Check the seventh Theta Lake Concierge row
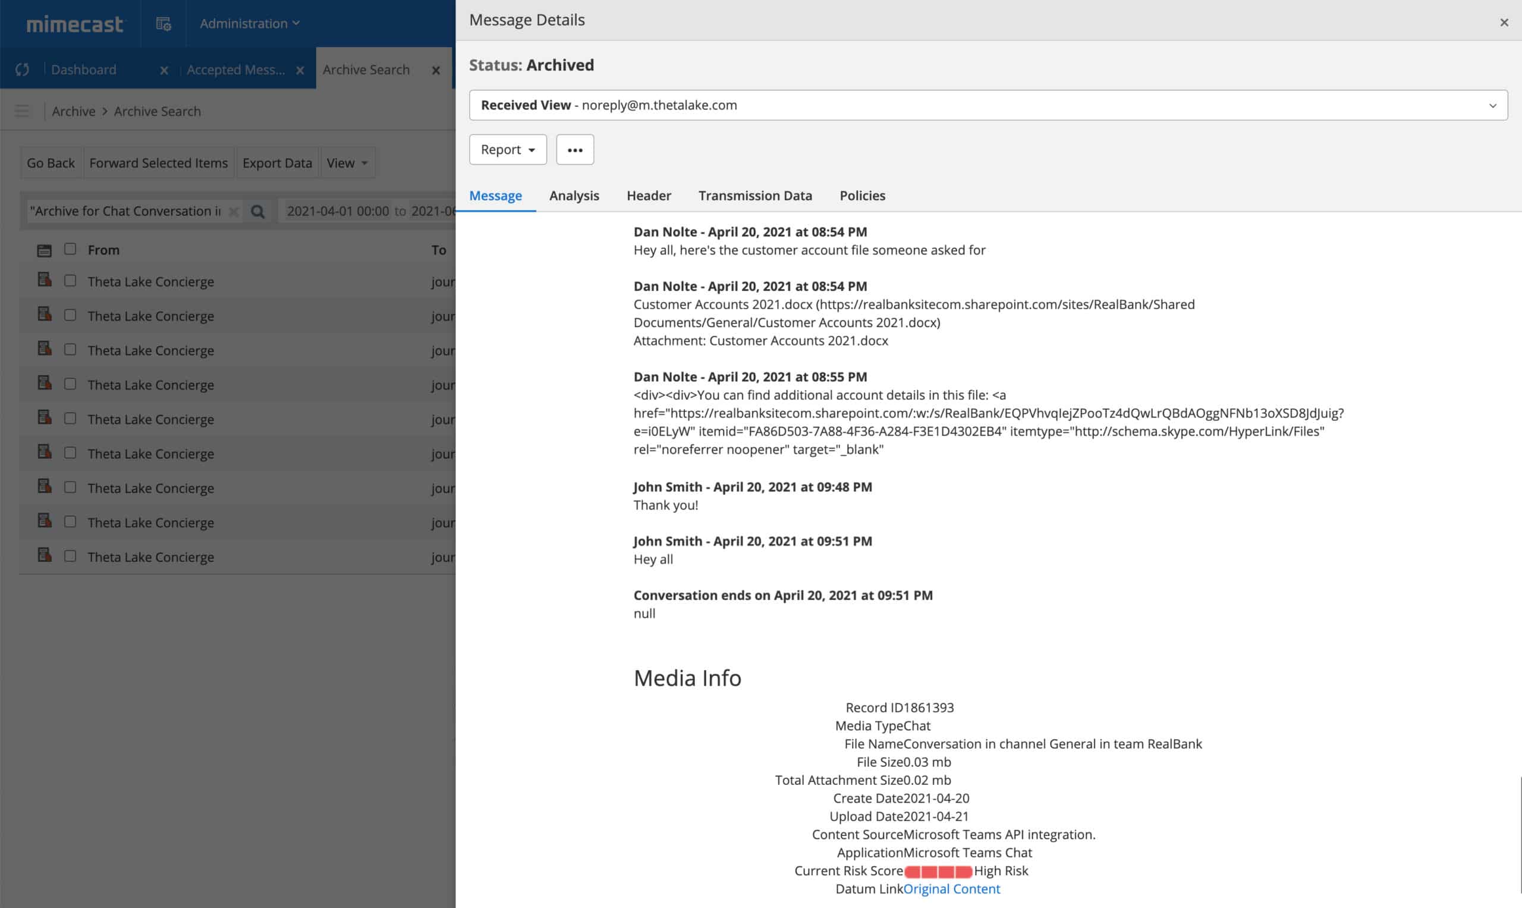1522x908 pixels. (70, 486)
